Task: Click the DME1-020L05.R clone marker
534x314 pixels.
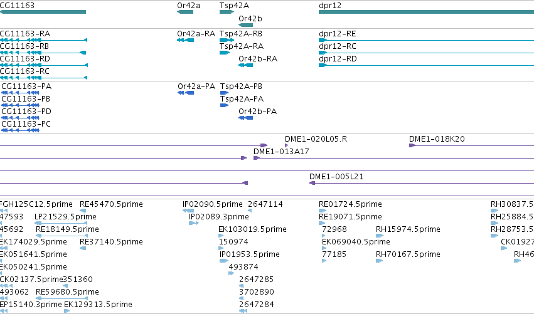Action: 286,145
